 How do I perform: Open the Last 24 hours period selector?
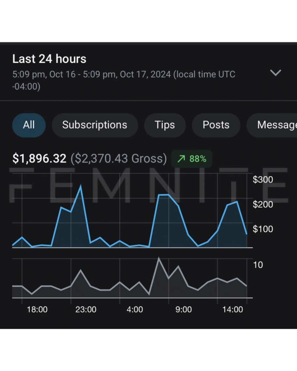[49, 59]
